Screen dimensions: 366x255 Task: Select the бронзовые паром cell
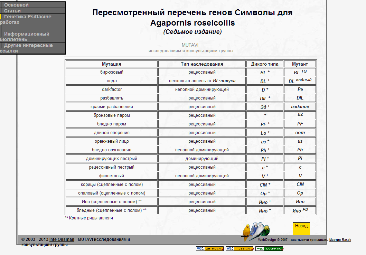[x=112, y=115]
